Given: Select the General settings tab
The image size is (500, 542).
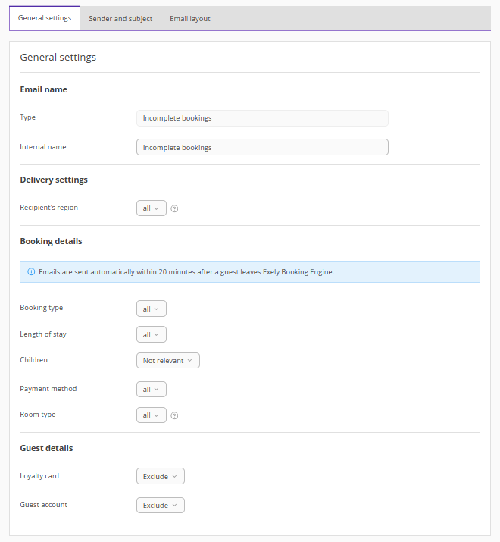Looking at the screenshot, I should click(x=45, y=18).
